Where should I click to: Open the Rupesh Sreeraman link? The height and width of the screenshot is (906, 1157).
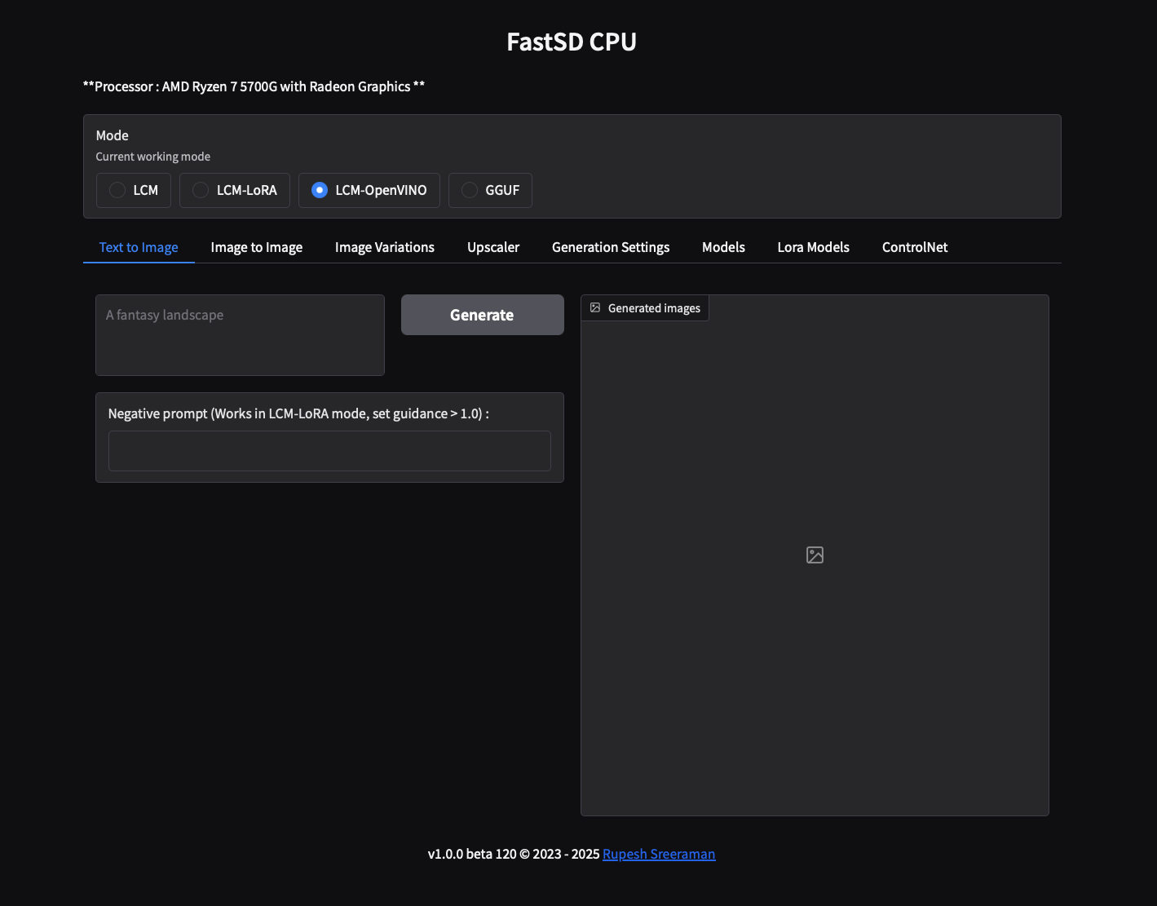tap(658, 854)
